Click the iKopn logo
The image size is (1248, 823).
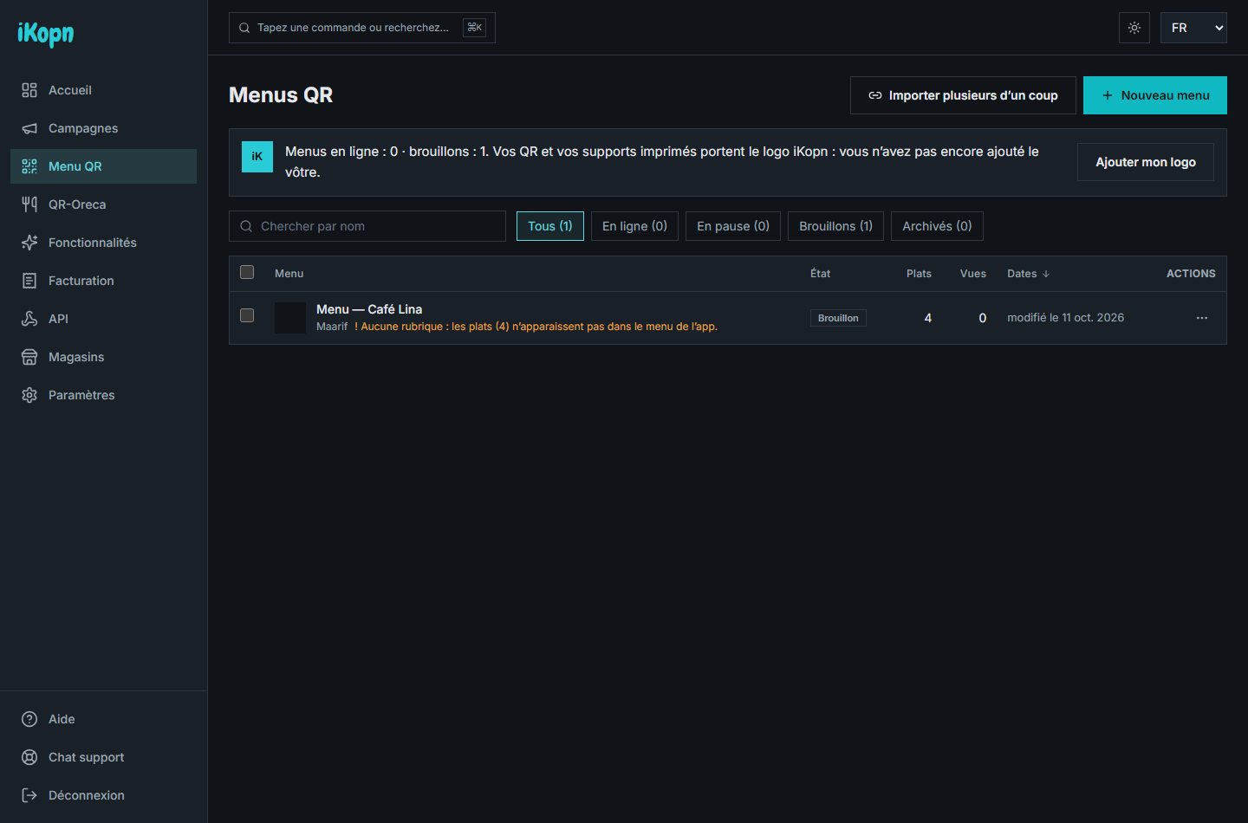click(x=46, y=33)
